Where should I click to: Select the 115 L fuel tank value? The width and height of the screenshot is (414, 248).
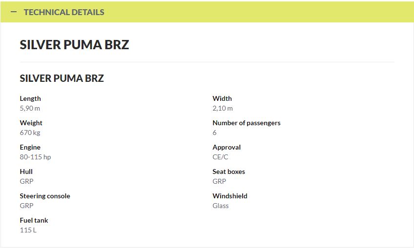click(x=28, y=230)
